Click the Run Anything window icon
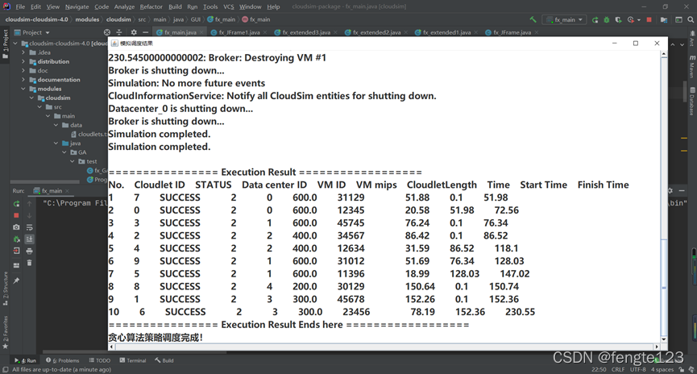The height and width of the screenshot is (374, 697). 678,19
